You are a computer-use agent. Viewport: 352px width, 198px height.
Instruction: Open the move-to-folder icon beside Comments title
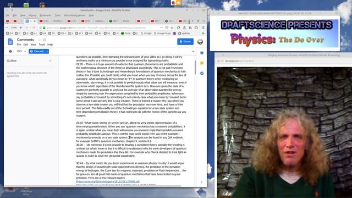[x=45, y=40]
